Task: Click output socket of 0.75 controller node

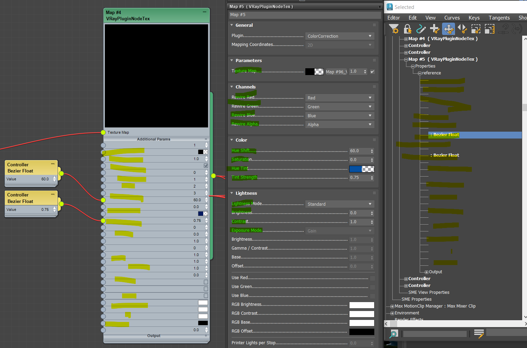Action: click(61, 204)
